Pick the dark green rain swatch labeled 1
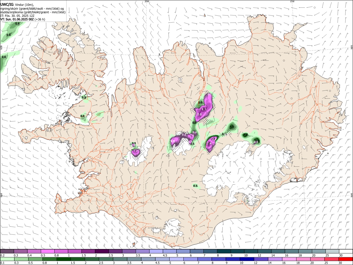 [x=64, y=259]
